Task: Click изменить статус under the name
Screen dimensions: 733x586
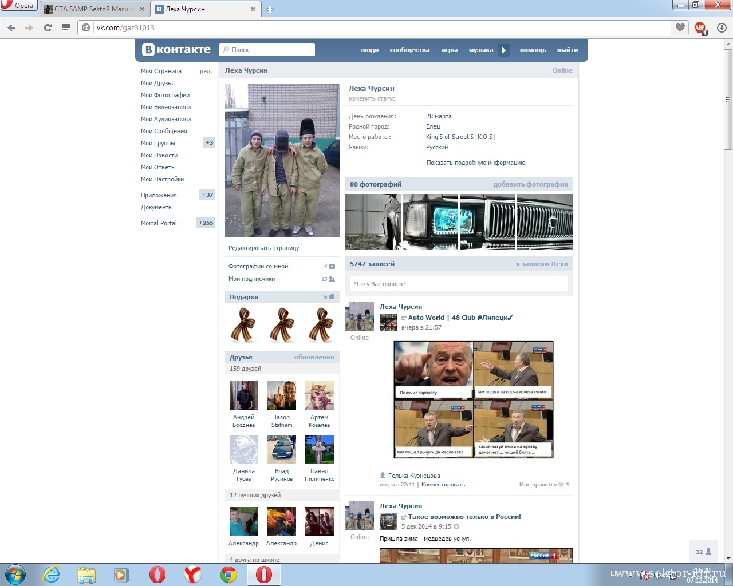Action: tap(372, 98)
